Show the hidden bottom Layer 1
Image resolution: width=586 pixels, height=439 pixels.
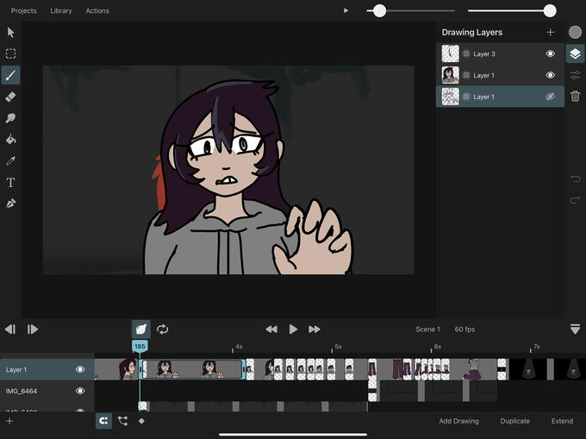550,97
